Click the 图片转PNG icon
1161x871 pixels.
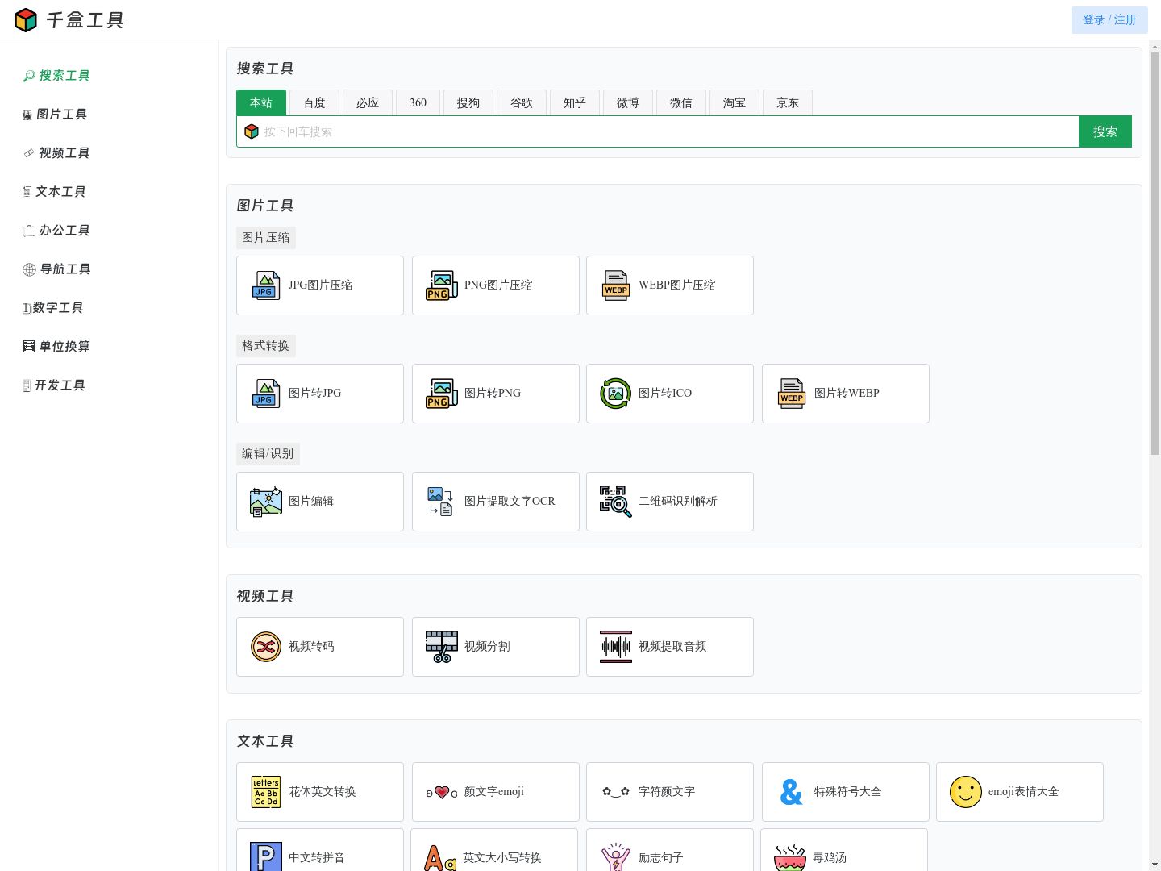[x=441, y=394]
